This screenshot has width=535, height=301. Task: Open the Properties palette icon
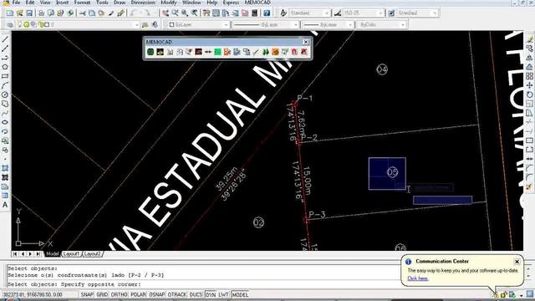[206, 13]
